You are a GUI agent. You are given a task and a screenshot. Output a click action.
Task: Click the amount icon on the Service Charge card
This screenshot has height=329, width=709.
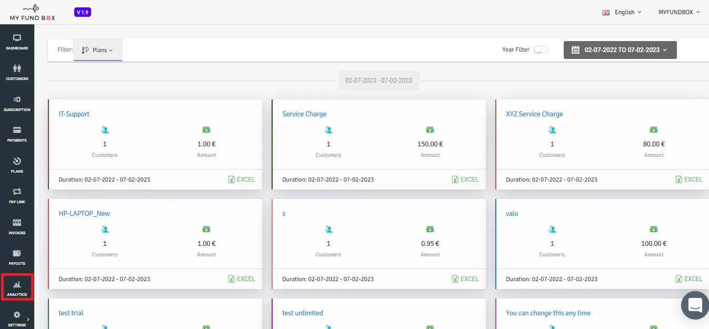tap(430, 129)
